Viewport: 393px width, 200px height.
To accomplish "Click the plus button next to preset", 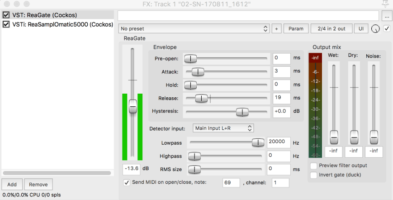I will (x=277, y=29).
